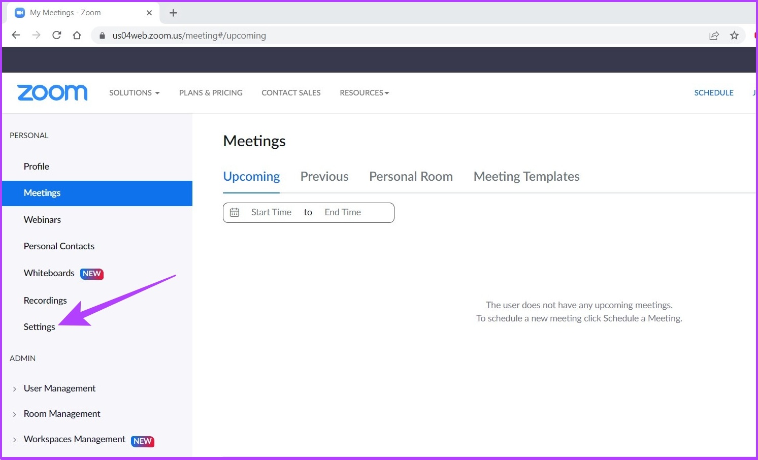This screenshot has width=758, height=460.
Task: Click the ADMIN section label
Action: click(23, 358)
